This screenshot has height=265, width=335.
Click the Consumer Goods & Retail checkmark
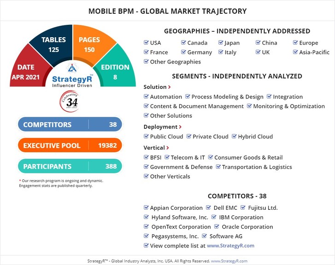click(211, 157)
